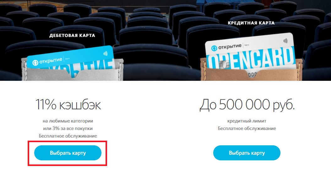331x171 pixels.
Task: Click the "на любимые категории" text line
Action: (x=68, y=121)
